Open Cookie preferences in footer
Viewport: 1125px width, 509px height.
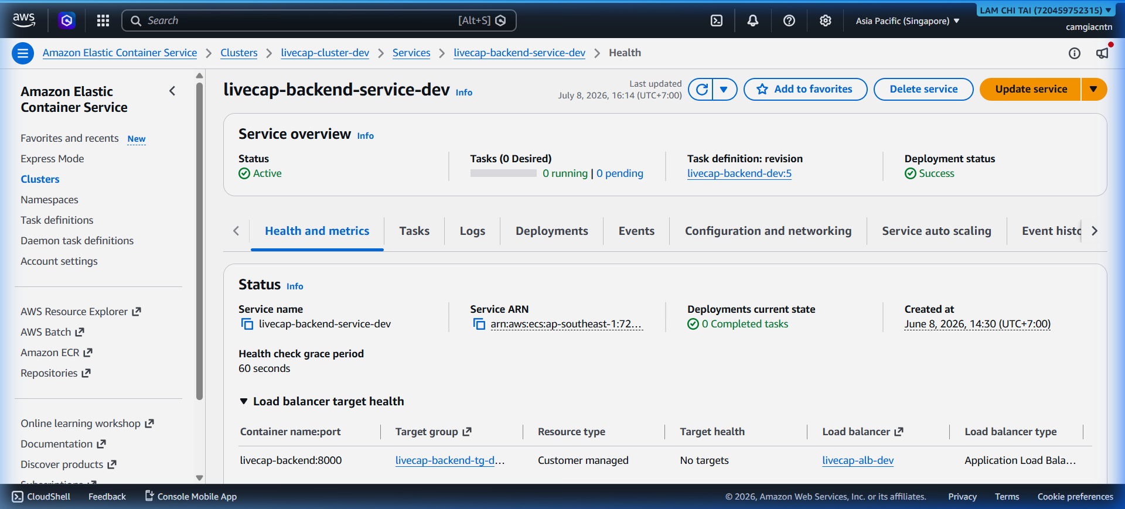pos(1075,497)
